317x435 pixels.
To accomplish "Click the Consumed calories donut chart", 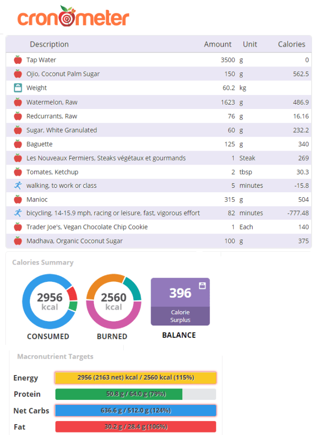I will pos(50,301).
